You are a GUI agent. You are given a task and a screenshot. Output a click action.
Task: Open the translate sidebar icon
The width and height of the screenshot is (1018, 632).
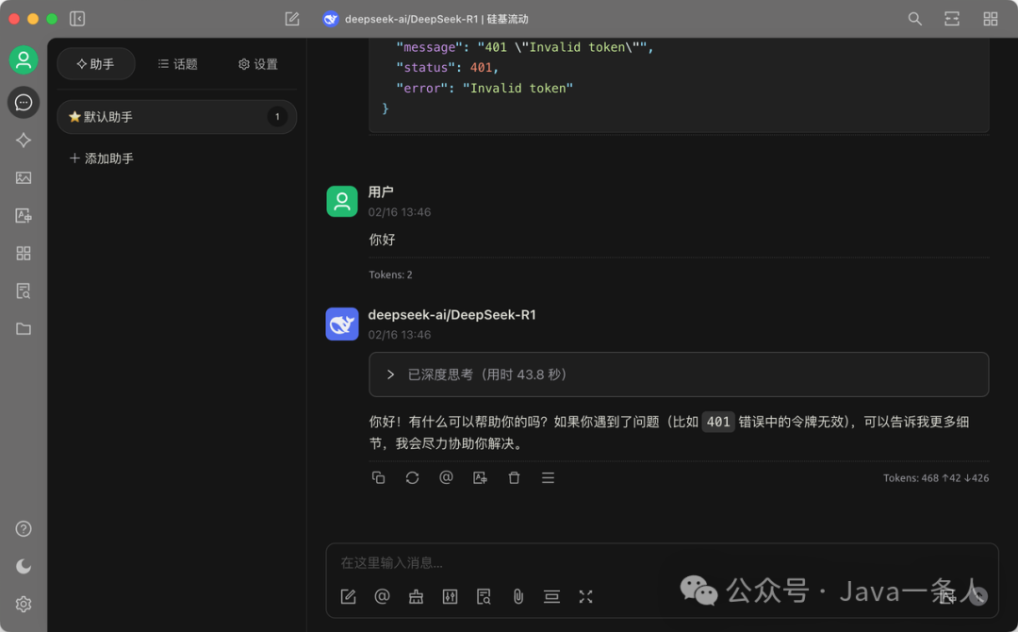coord(24,216)
